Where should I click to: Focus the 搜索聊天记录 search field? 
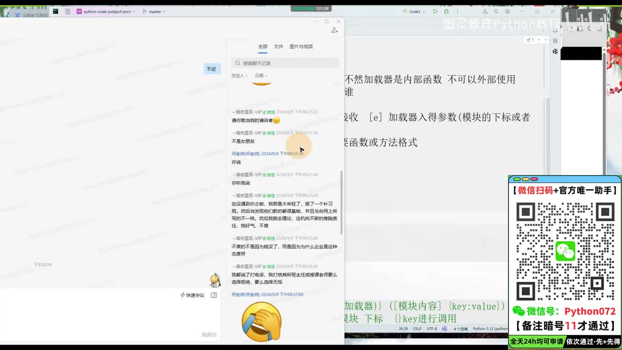pyautogui.click(x=285, y=63)
